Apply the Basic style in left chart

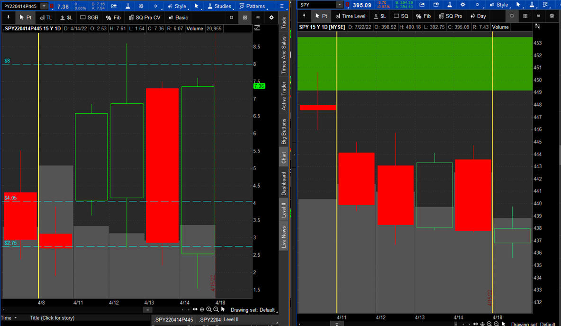178,18
